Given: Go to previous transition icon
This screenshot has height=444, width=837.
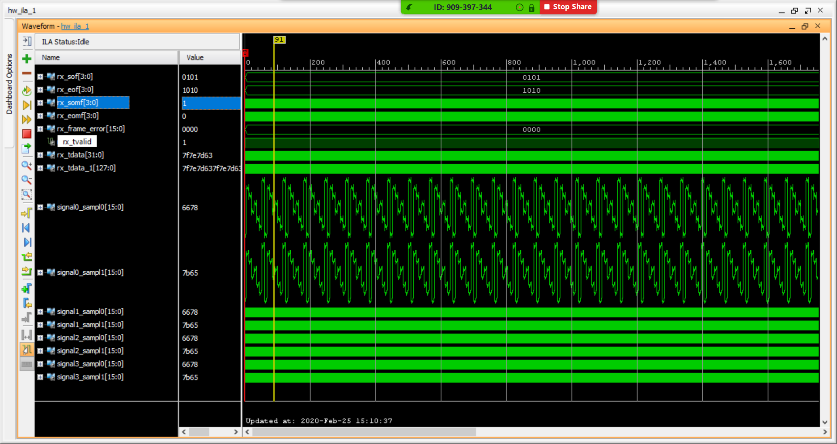Looking at the screenshot, I should pyautogui.click(x=27, y=257).
